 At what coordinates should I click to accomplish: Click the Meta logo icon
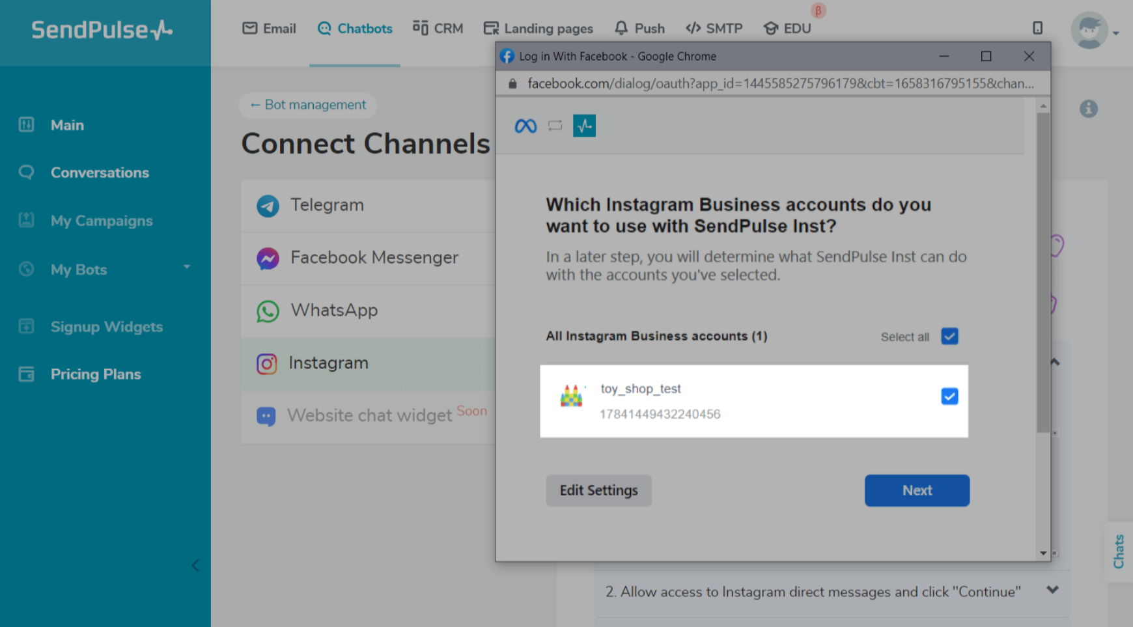(525, 126)
